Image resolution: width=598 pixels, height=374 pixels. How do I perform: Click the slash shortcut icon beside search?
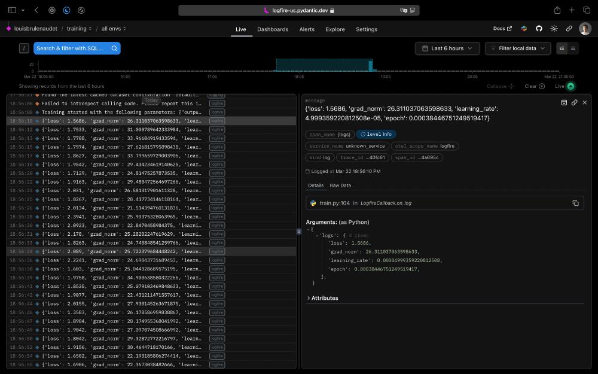(x=24, y=48)
